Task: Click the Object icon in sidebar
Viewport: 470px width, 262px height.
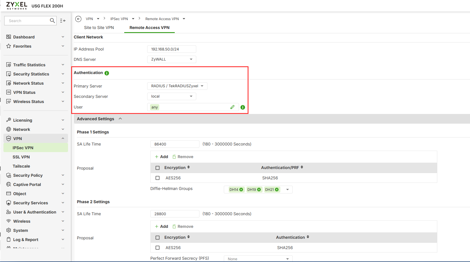Action: tap(9, 194)
